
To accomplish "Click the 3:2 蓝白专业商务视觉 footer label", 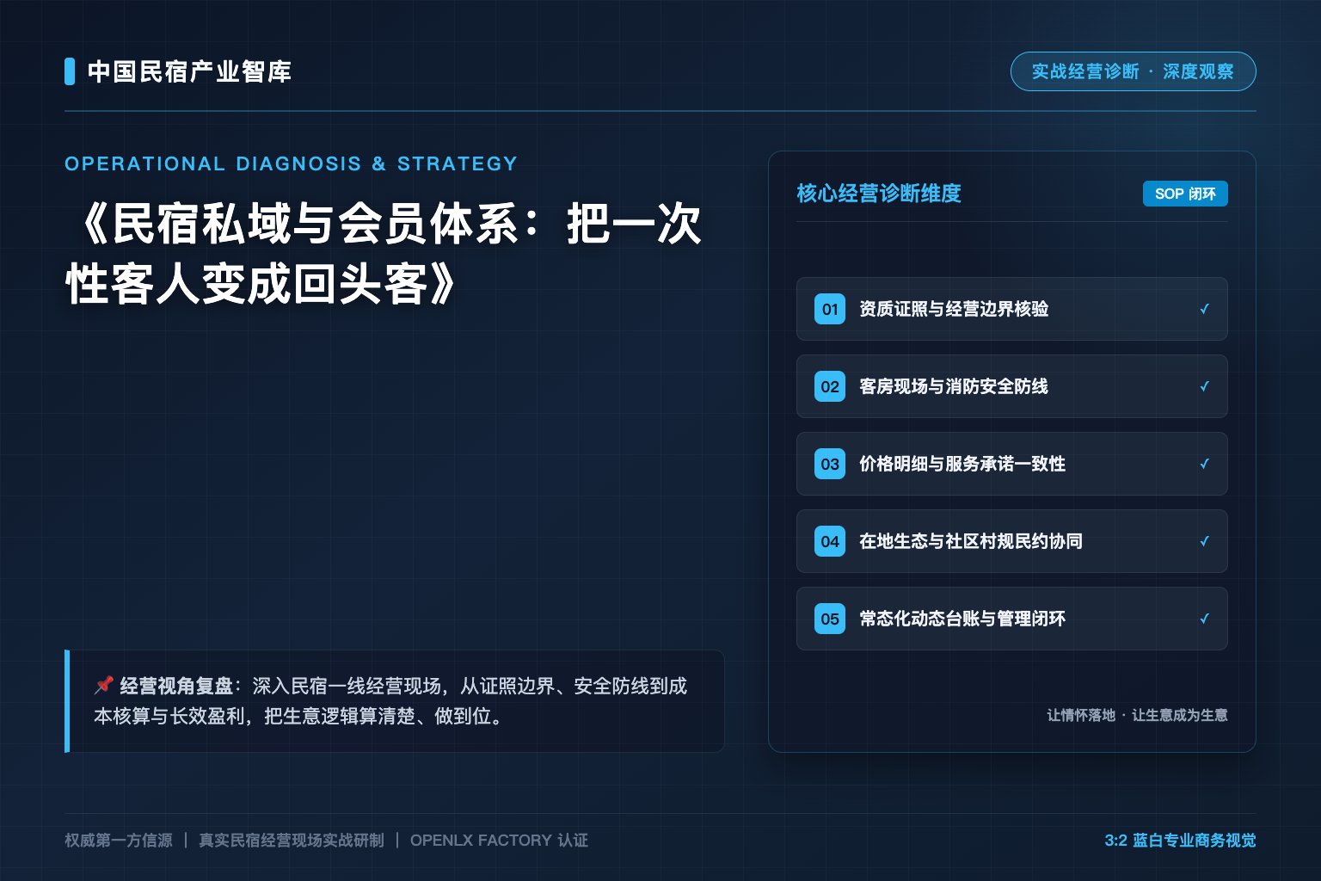I will [x=1180, y=841].
